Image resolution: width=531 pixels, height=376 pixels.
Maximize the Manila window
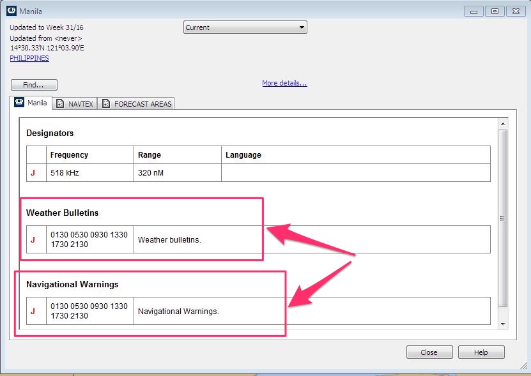(x=494, y=11)
